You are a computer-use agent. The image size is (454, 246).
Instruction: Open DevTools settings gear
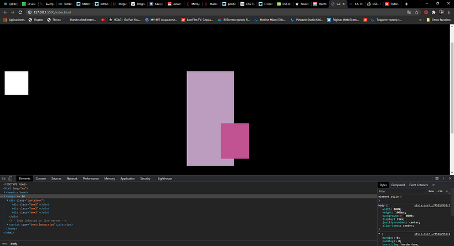point(437,178)
